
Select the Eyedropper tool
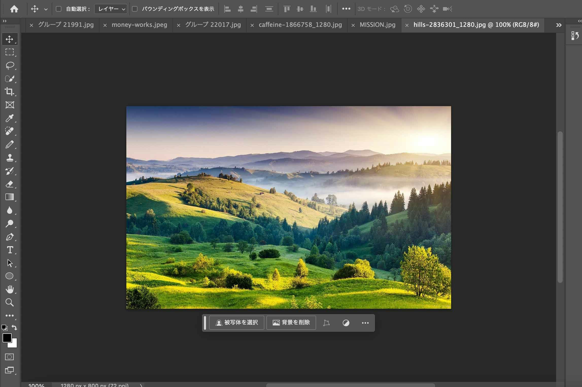(10, 118)
